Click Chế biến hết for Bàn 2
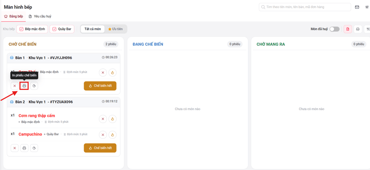This screenshot has height=170, width=370. coord(100,148)
